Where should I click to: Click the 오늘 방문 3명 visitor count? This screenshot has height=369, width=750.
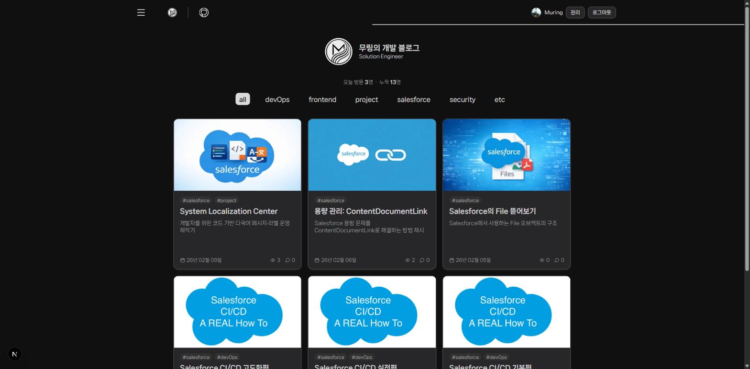tap(358, 82)
